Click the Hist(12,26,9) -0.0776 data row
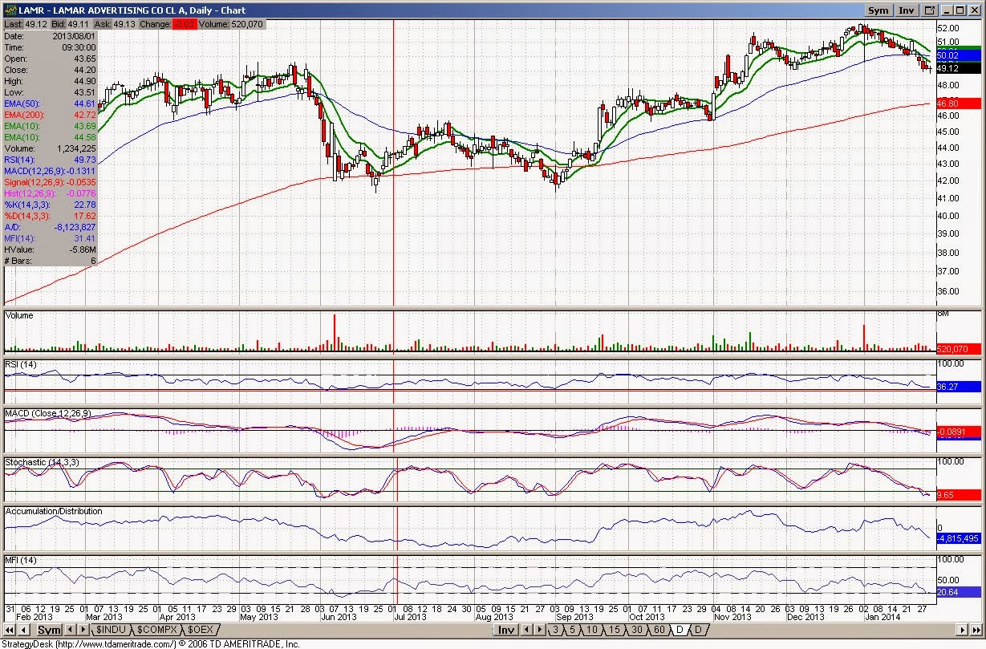The width and height of the screenshot is (986, 649). [x=51, y=193]
